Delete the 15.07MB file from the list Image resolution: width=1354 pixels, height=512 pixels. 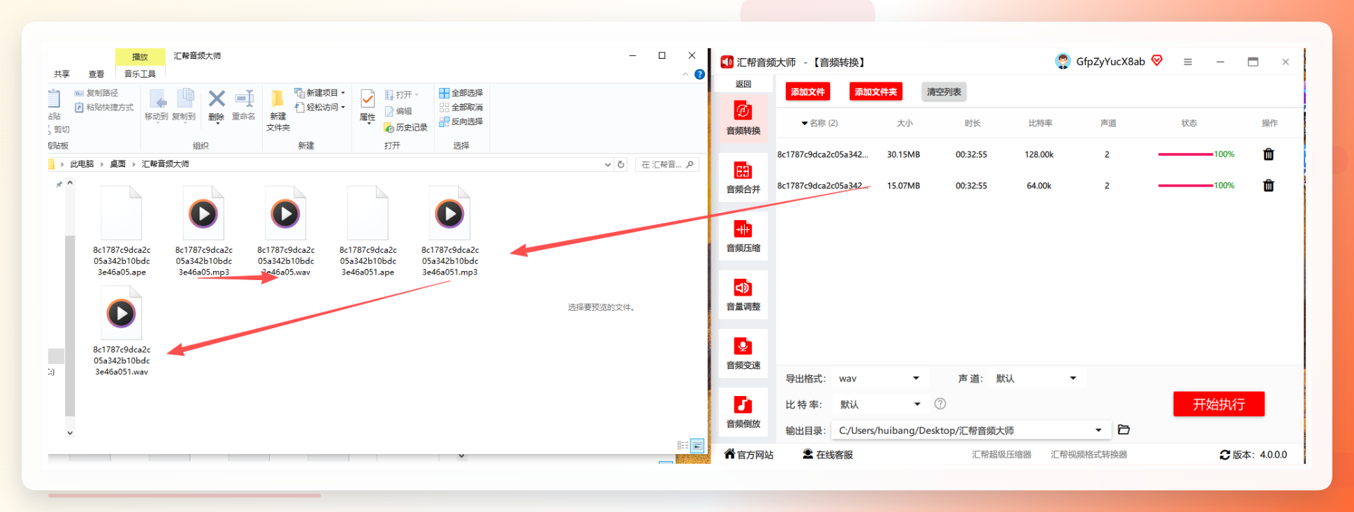coord(1269,186)
